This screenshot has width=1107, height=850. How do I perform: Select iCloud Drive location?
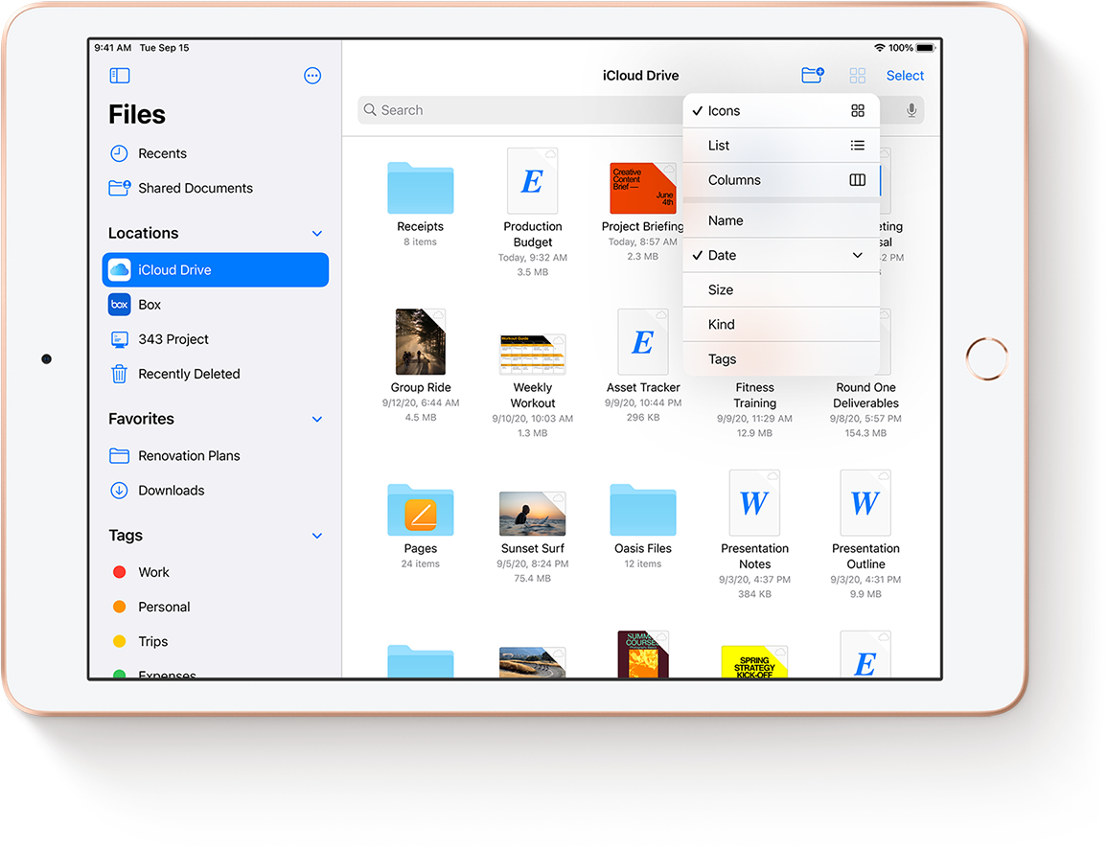(216, 269)
